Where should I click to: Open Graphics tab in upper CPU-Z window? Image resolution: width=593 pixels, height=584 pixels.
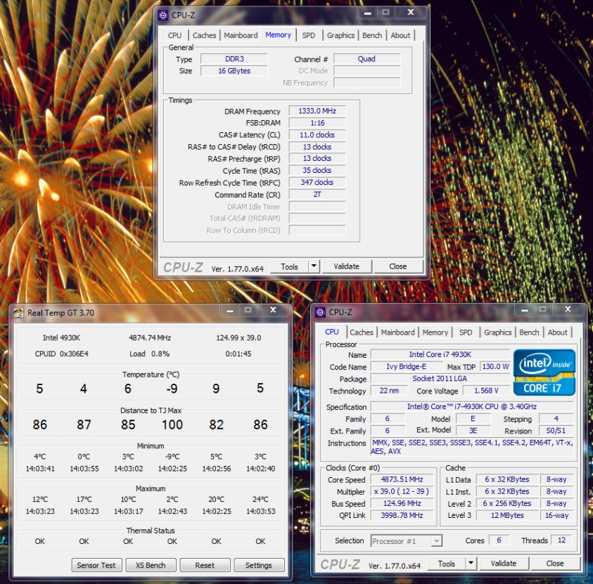tap(340, 35)
